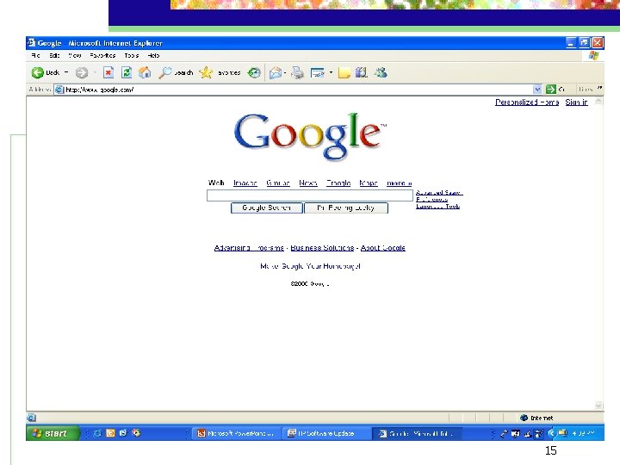Open the Language Tools link
This screenshot has width=620, height=465.
tap(437, 206)
